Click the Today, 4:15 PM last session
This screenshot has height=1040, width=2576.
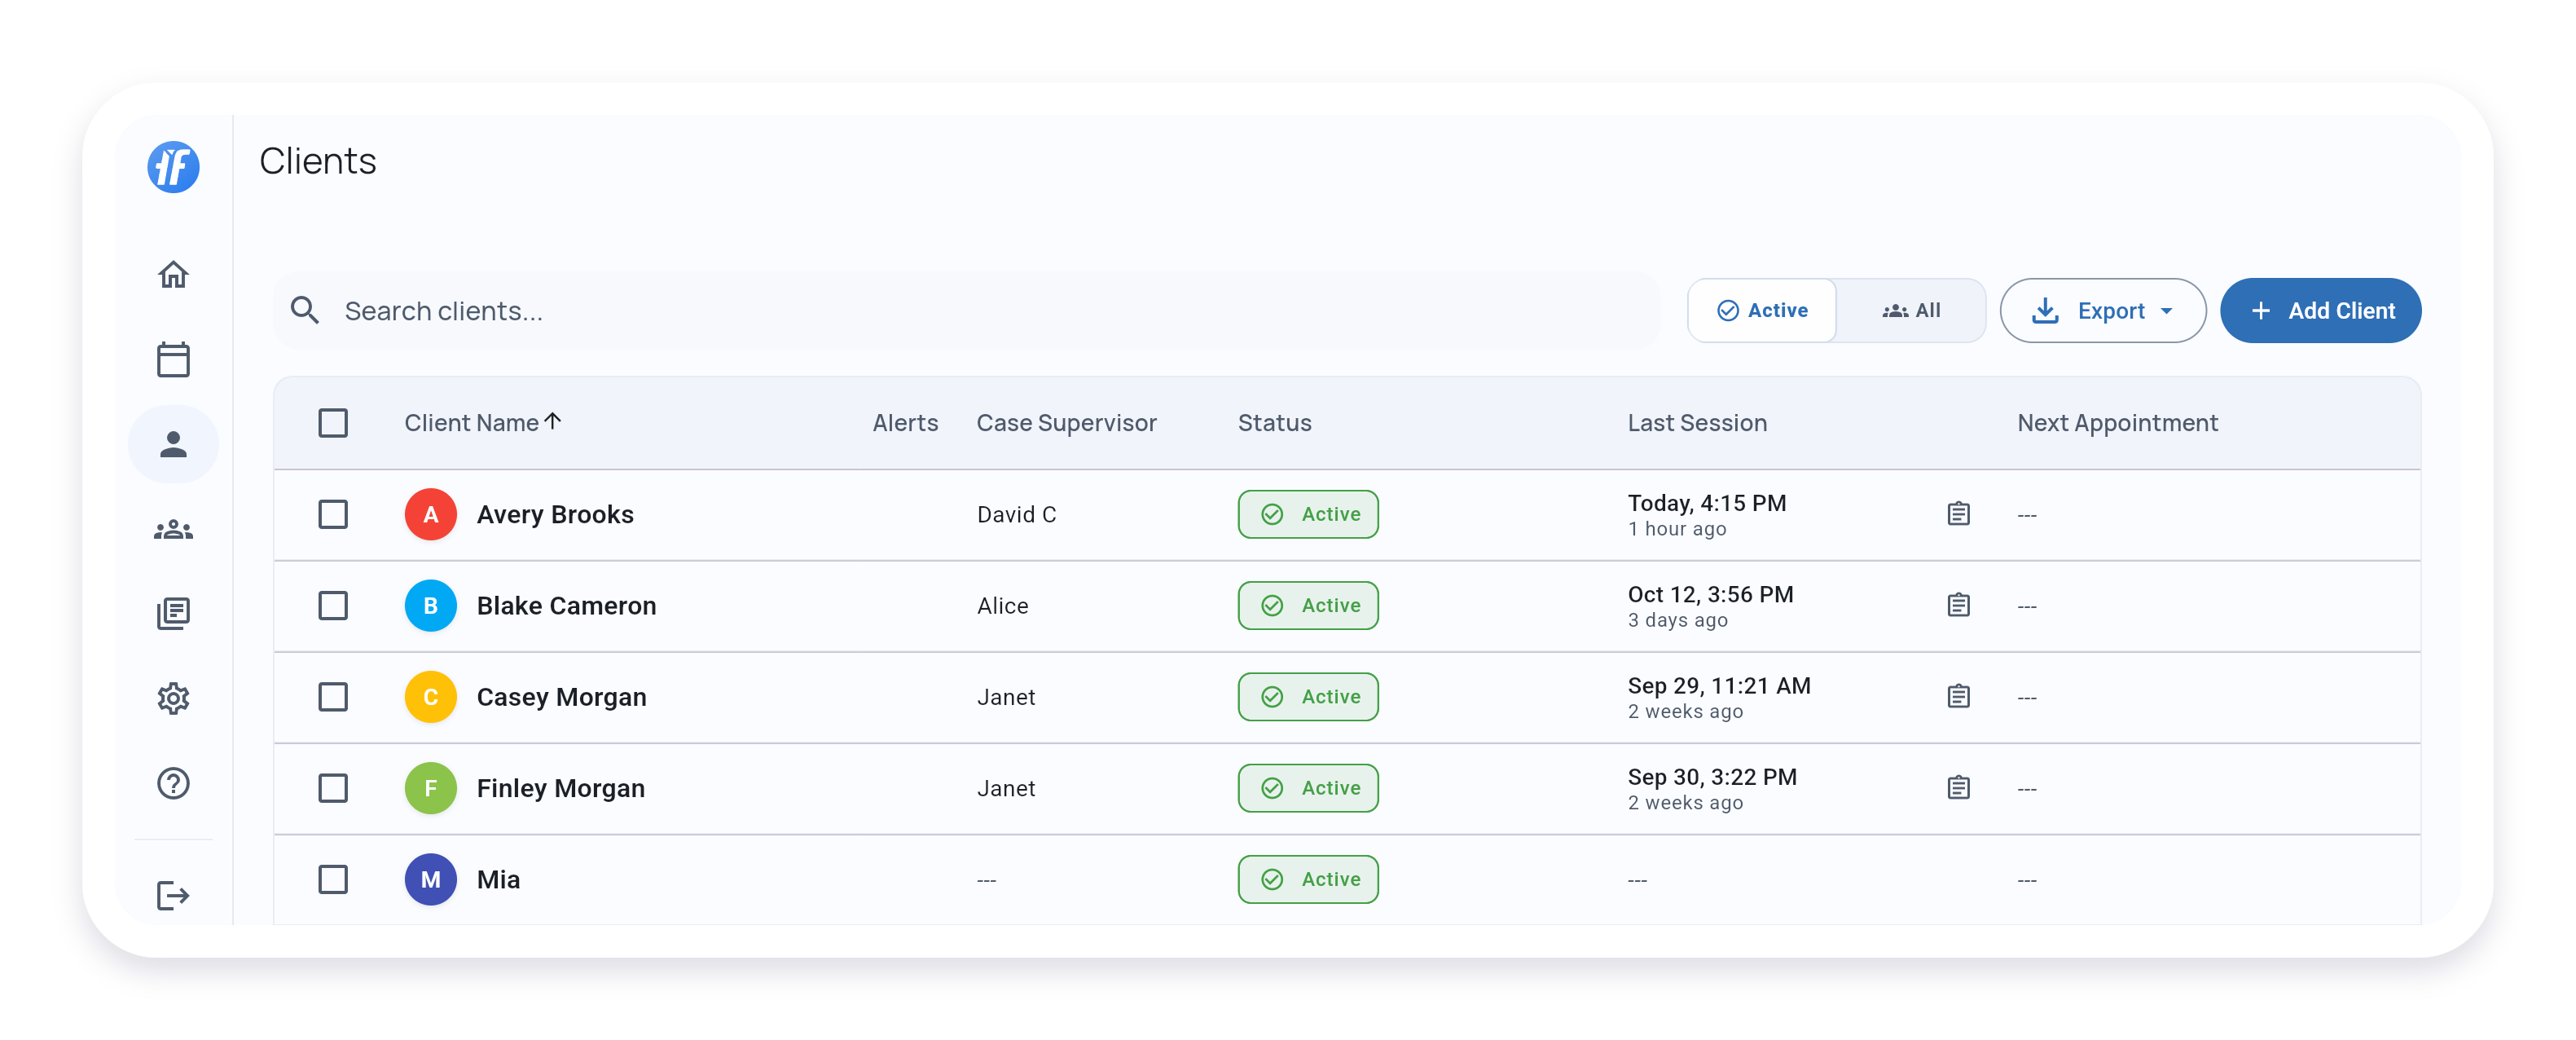pos(1706,502)
